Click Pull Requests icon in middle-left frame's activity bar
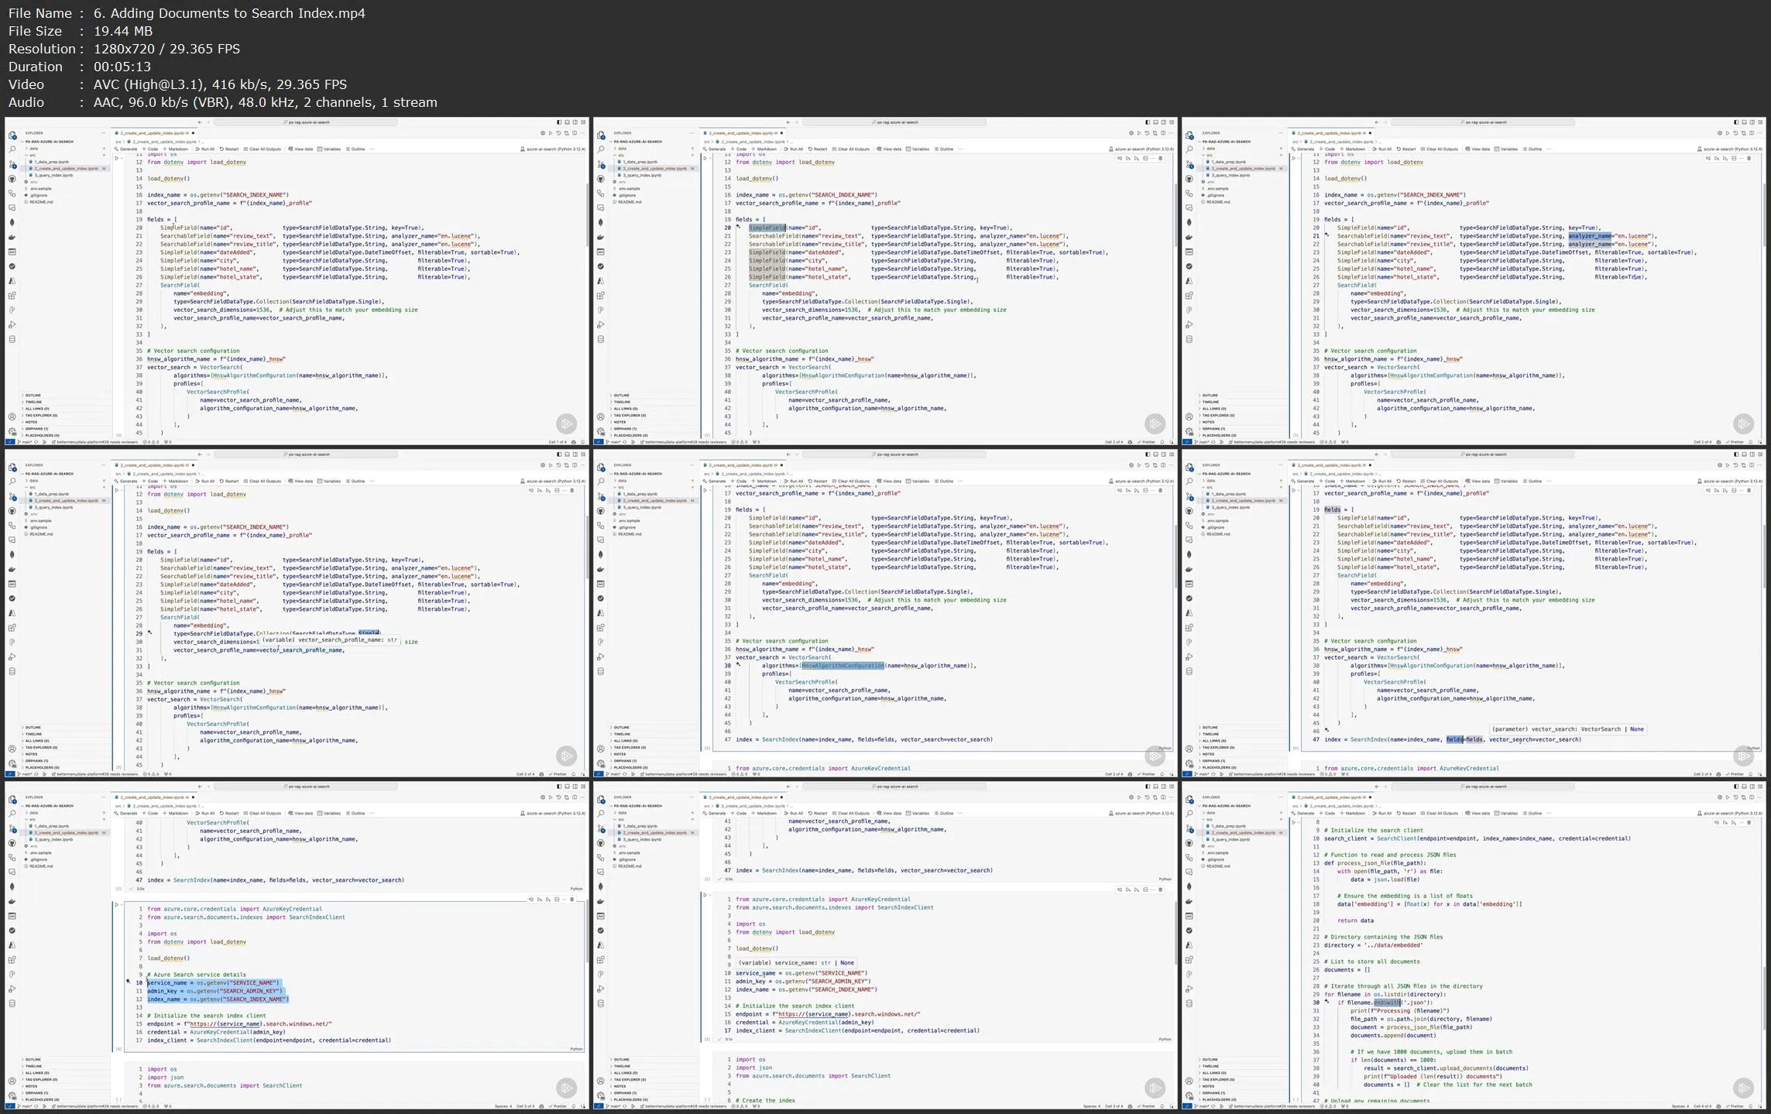The width and height of the screenshot is (1771, 1114). [12, 526]
